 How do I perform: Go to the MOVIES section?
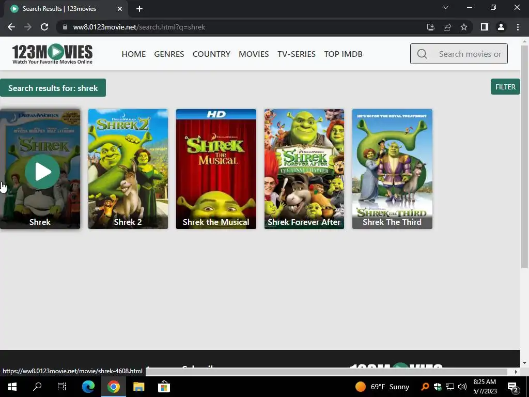click(x=254, y=54)
